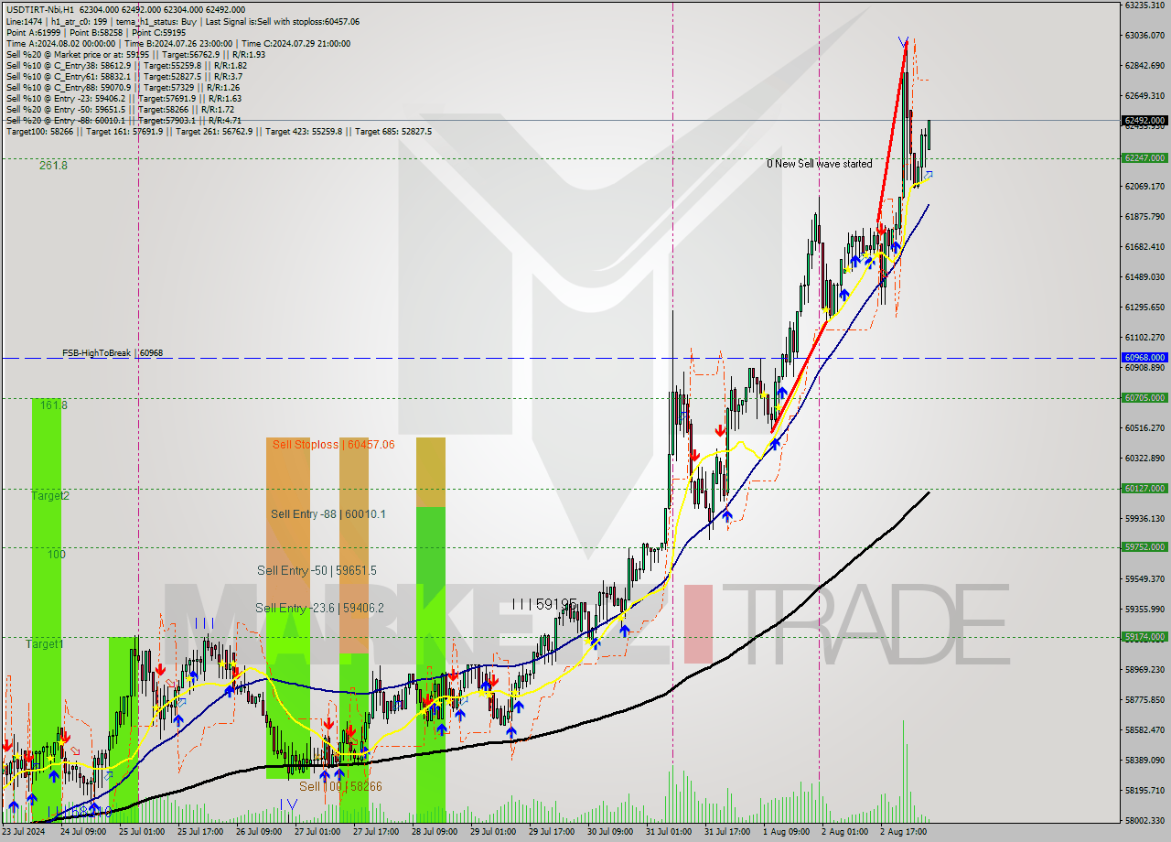Image resolution: width=1171 pixels, height=842 pixels.
Task: Click the 60322.890 axis price
Action: click(x=1144, y=458)
